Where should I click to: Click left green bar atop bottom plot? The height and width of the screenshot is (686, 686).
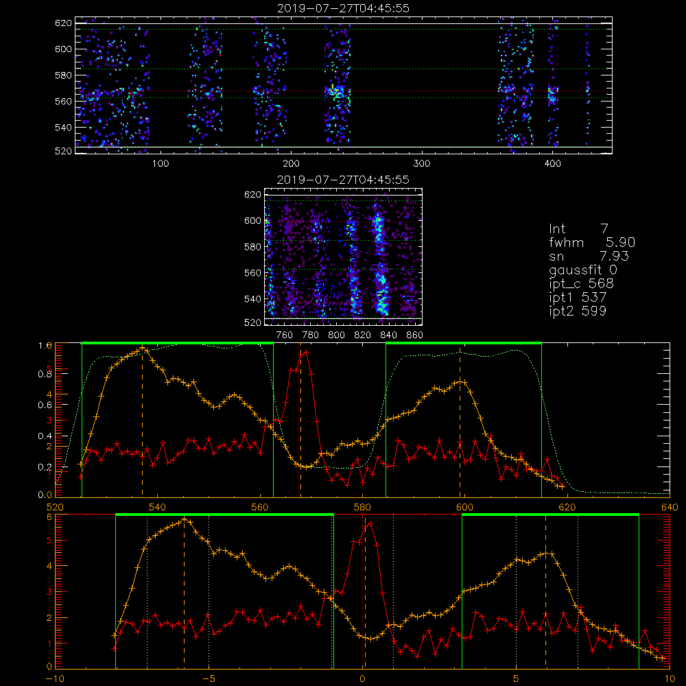coord(224,514)
